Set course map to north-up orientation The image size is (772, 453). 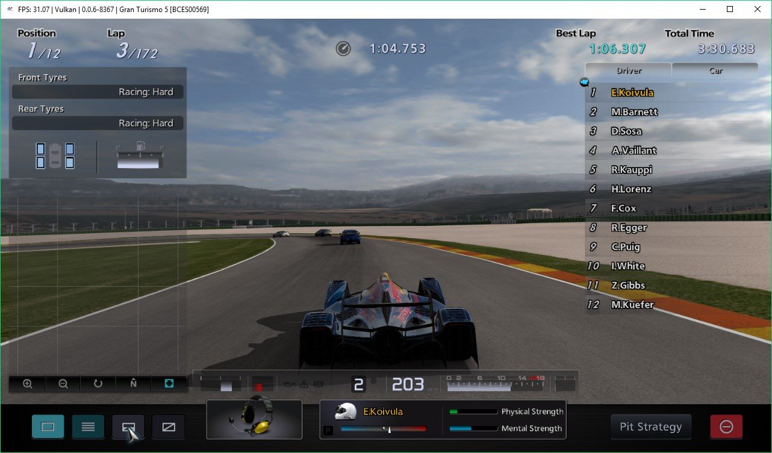134,384
